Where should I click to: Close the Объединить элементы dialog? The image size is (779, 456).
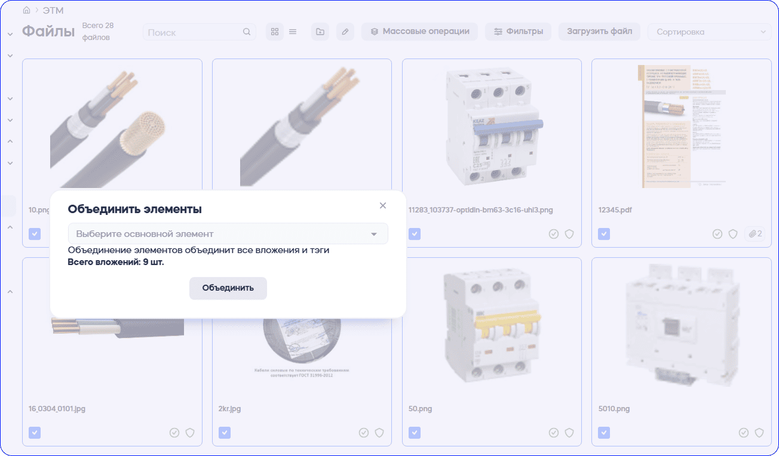pyautogui.click(x=383, y=206)
